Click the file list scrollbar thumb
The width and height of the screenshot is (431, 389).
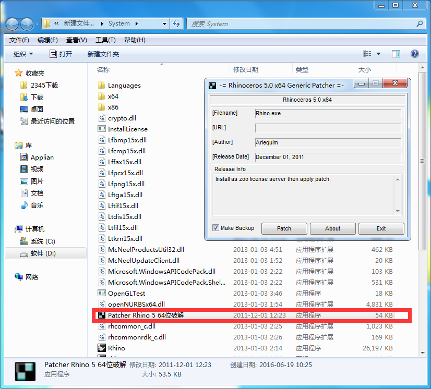coord(422,161)
